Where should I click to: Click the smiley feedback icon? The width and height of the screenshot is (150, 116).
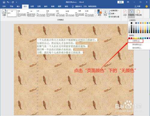(x=146, y=6)
